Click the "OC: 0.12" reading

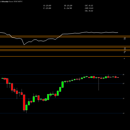tap(89, 6)
